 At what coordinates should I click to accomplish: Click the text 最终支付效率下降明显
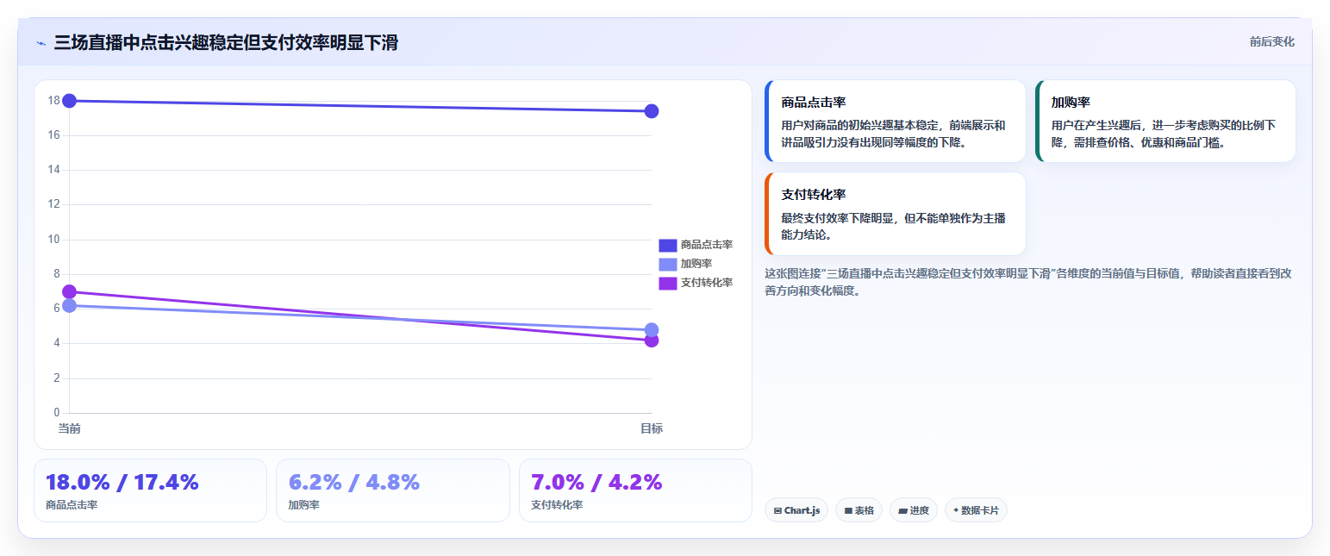click(838, 218)
